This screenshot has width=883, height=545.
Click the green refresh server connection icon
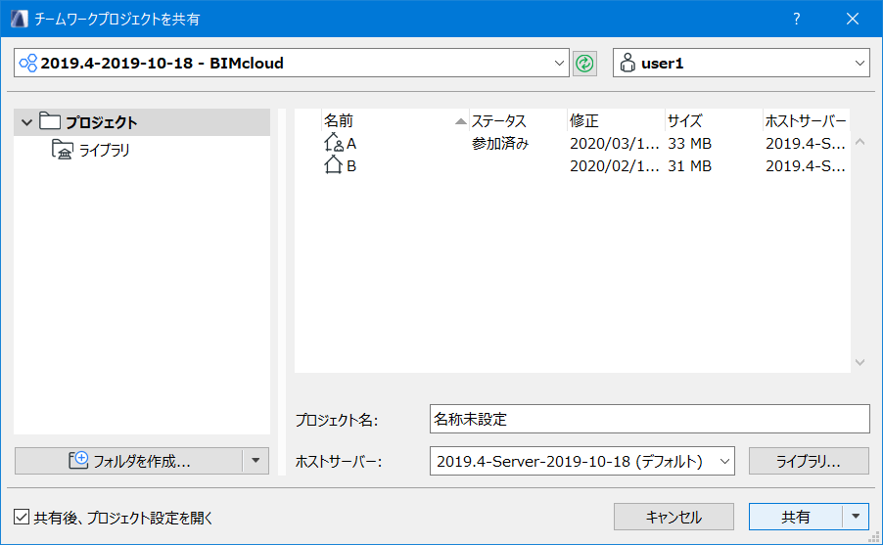tap(584, 63)
